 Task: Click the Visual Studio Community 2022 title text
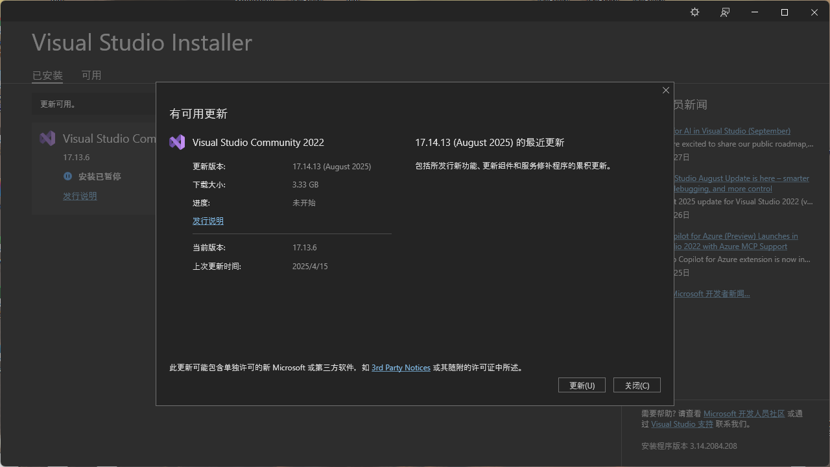[258, 143]
